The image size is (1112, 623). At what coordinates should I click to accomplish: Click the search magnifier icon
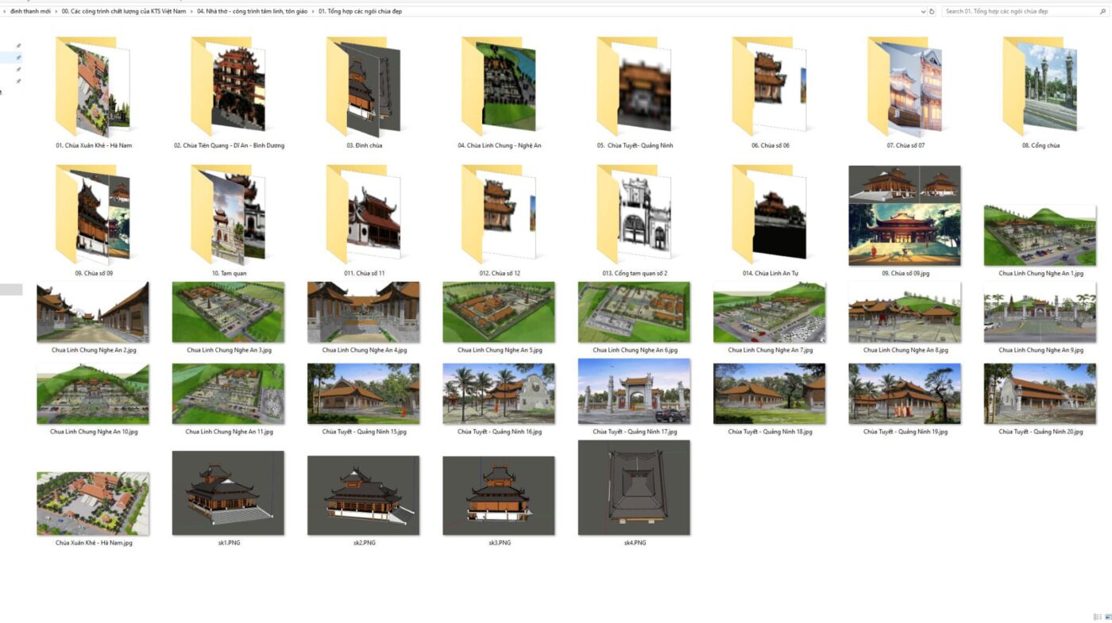[1102, 11]
